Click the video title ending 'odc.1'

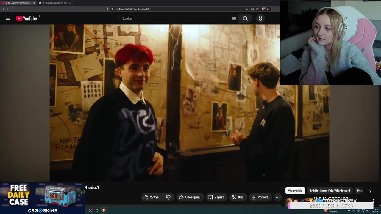click(x=92, y=187)
